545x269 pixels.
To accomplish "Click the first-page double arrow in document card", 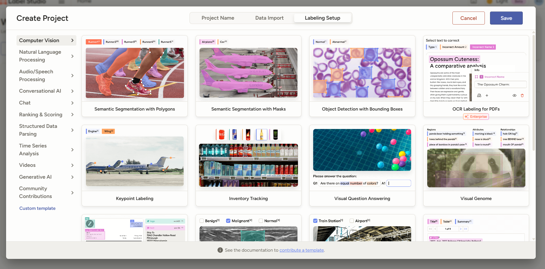I will click(x=430, y=229).
